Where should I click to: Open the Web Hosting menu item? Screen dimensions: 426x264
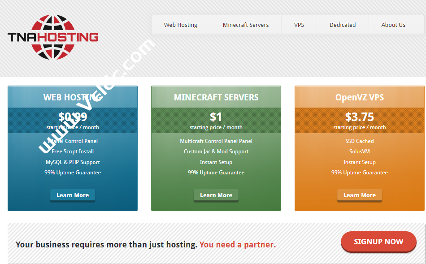click(x=180, y=25)
